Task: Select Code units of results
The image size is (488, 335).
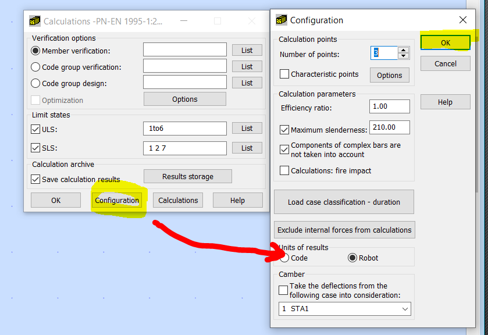Action: [x=284, y=258]
